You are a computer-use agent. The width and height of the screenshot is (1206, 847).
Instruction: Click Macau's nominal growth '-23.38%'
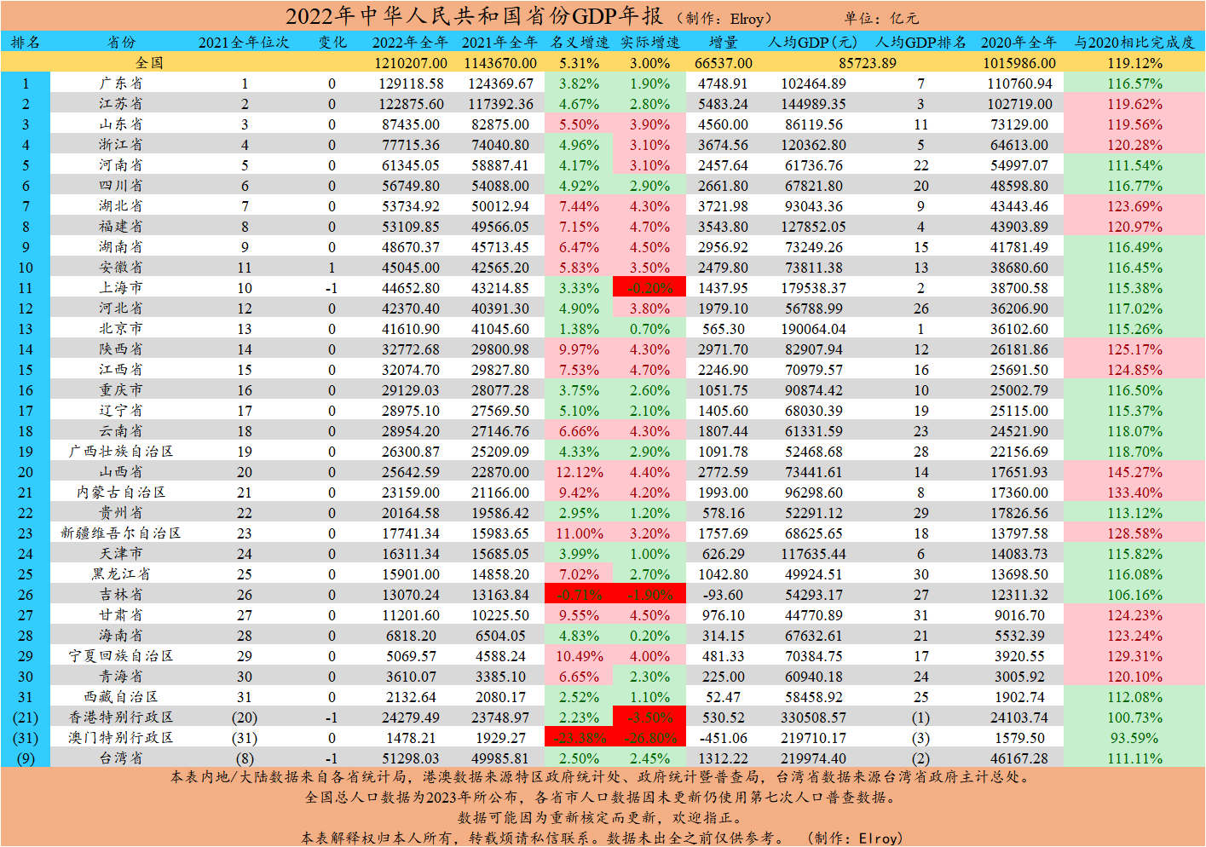point(579,738)
